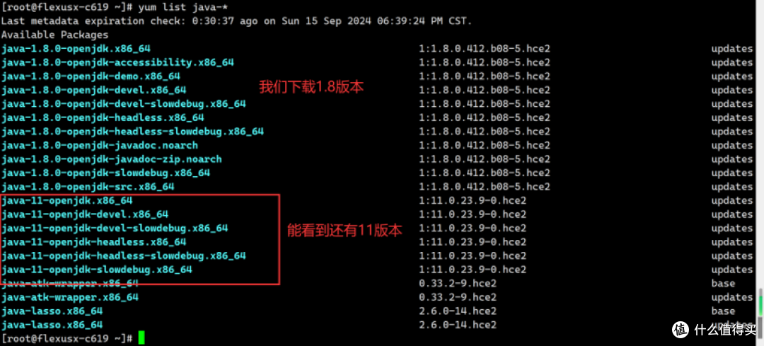Click version cell of java-11-openjdk-slowdebug.x86_64 row
This screenshot has height=346, width=764.
[473, 270]
